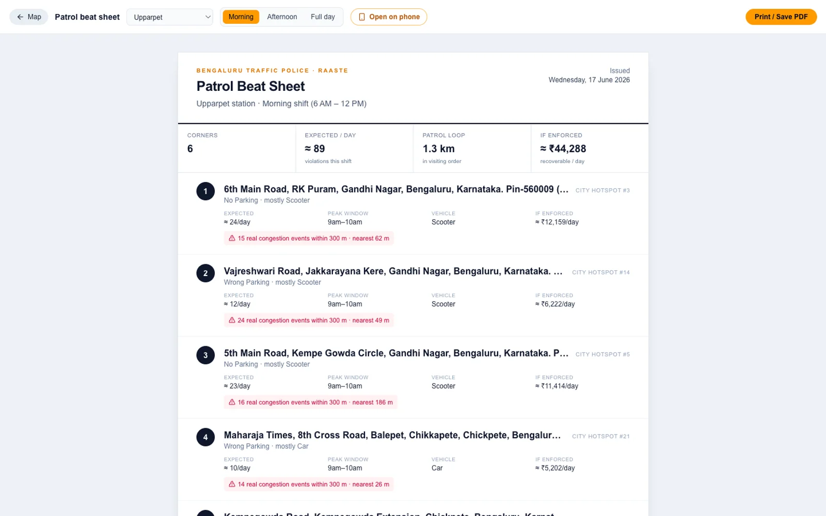Click Upparpet station Morning shift subtitle

click(281, 104)
